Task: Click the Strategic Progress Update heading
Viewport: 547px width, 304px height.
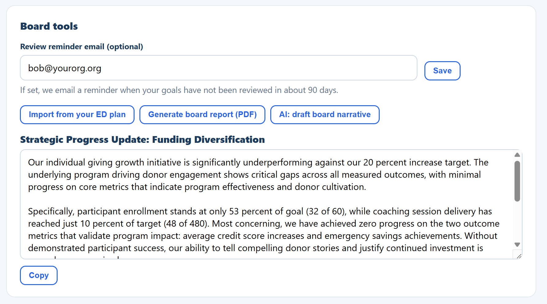Action: 142,139
